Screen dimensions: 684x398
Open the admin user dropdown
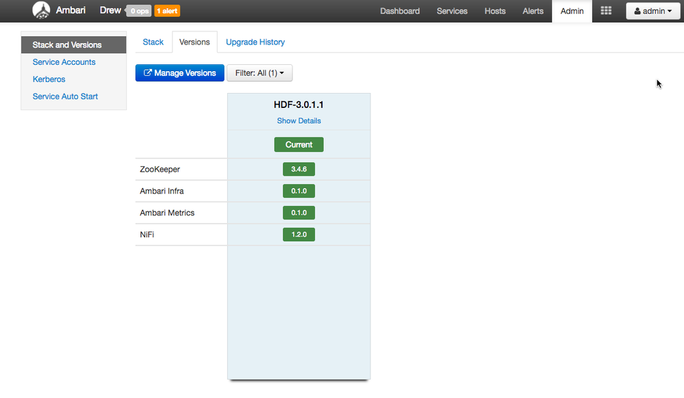coord(653,11)
